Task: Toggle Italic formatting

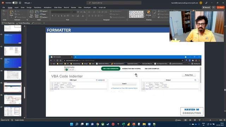Action: pyautogui.click(x=55, y=16)
